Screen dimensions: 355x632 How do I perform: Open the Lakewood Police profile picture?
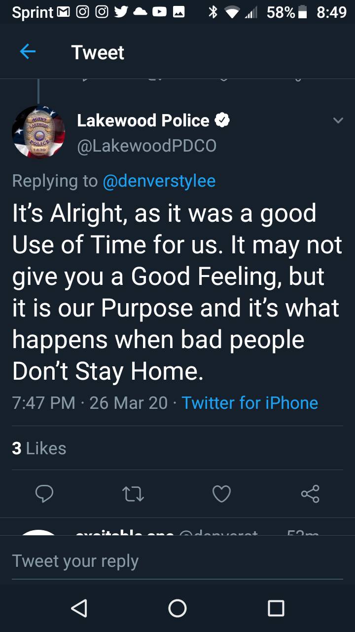[x=38, y=132]
